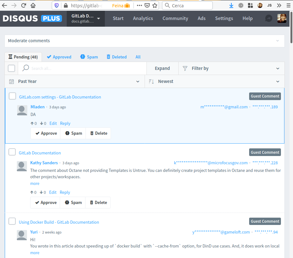Open the Help menu item
293x258 pixels.
(x=248, y=18)
